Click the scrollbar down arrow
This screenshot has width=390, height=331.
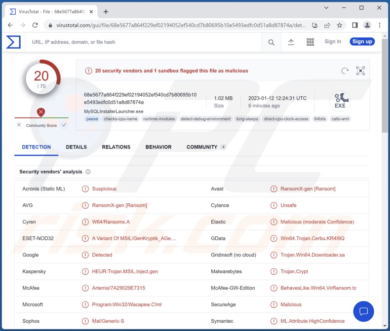[385, 326]
